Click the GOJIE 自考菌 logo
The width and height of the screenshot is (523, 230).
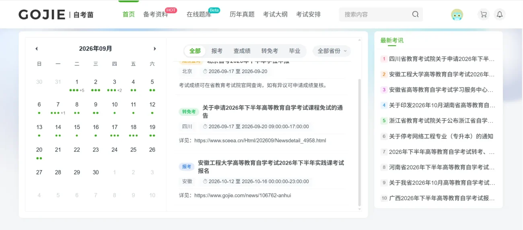pyautogui.click(x=56, y=15)
